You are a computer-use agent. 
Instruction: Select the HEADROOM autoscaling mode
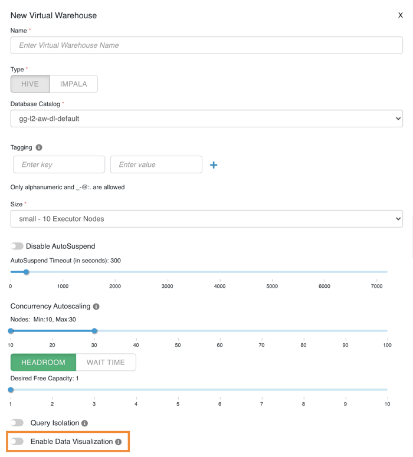(x=44, y=362)
